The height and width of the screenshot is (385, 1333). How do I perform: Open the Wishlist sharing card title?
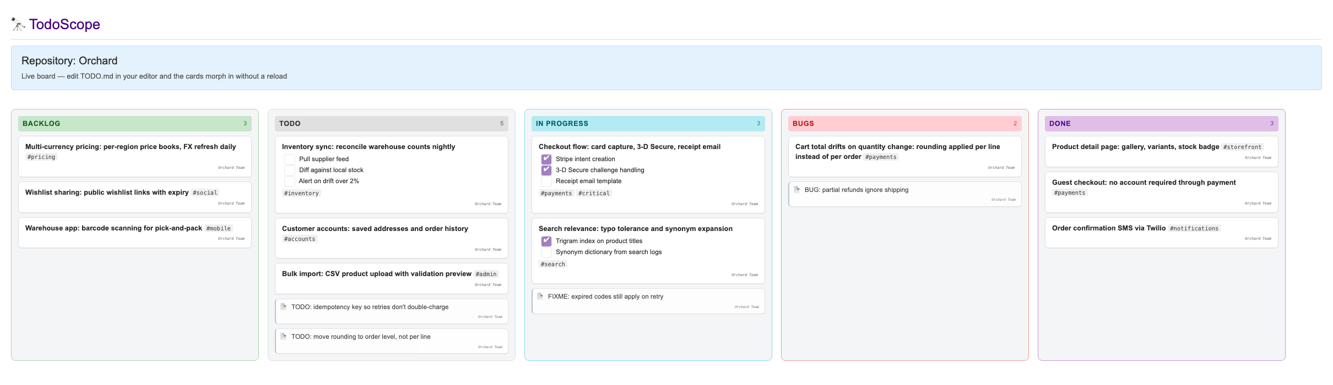pyautogui.click(x=107, y=193)
